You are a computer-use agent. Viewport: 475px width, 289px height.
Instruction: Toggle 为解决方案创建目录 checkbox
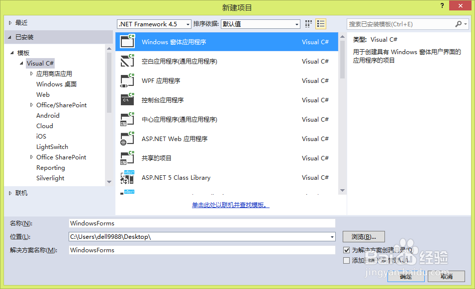point(347,250)
